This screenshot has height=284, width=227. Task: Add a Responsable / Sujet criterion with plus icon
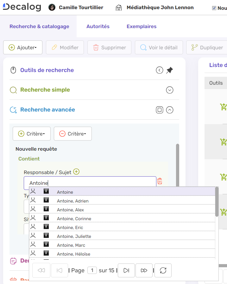(x=76, y=172)
